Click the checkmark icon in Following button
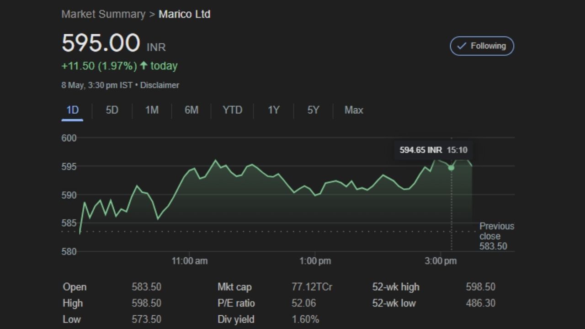 [x=462, y=46]
